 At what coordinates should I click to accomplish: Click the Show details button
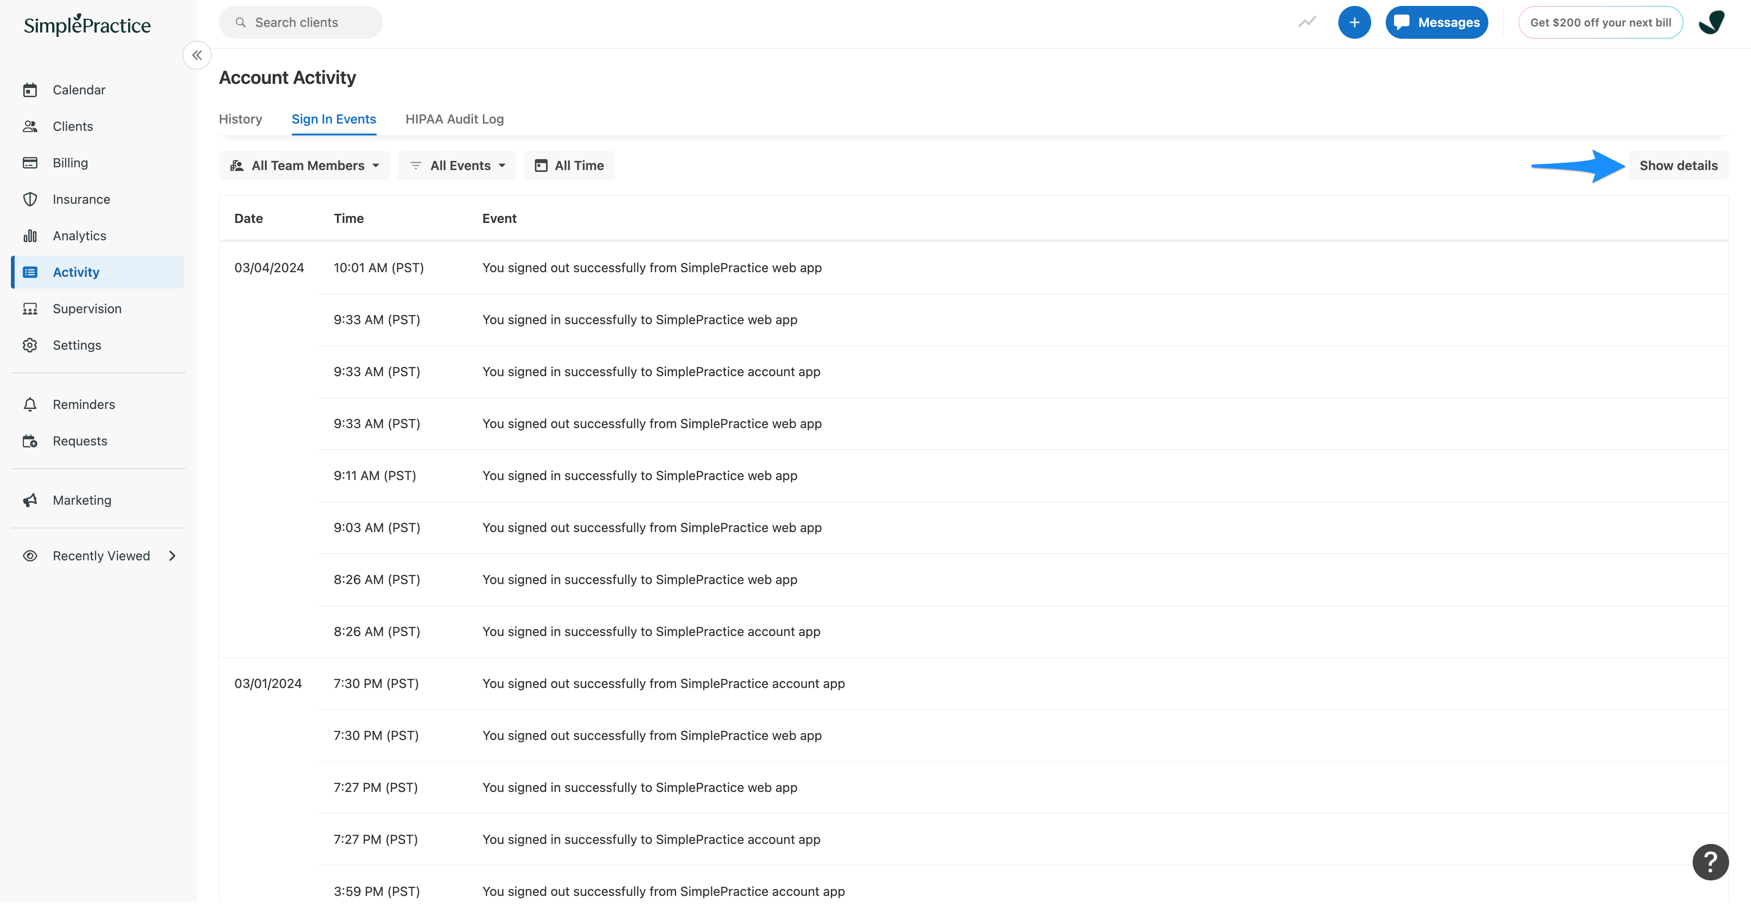pos(1678,166)
